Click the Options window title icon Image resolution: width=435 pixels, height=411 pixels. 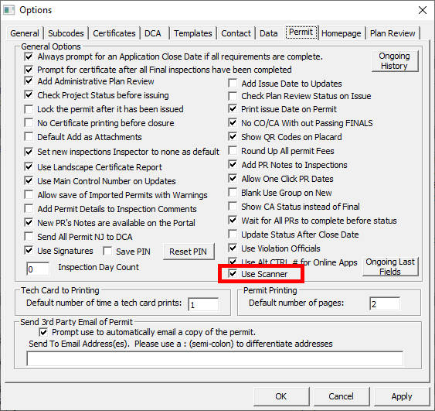[8, 10]
